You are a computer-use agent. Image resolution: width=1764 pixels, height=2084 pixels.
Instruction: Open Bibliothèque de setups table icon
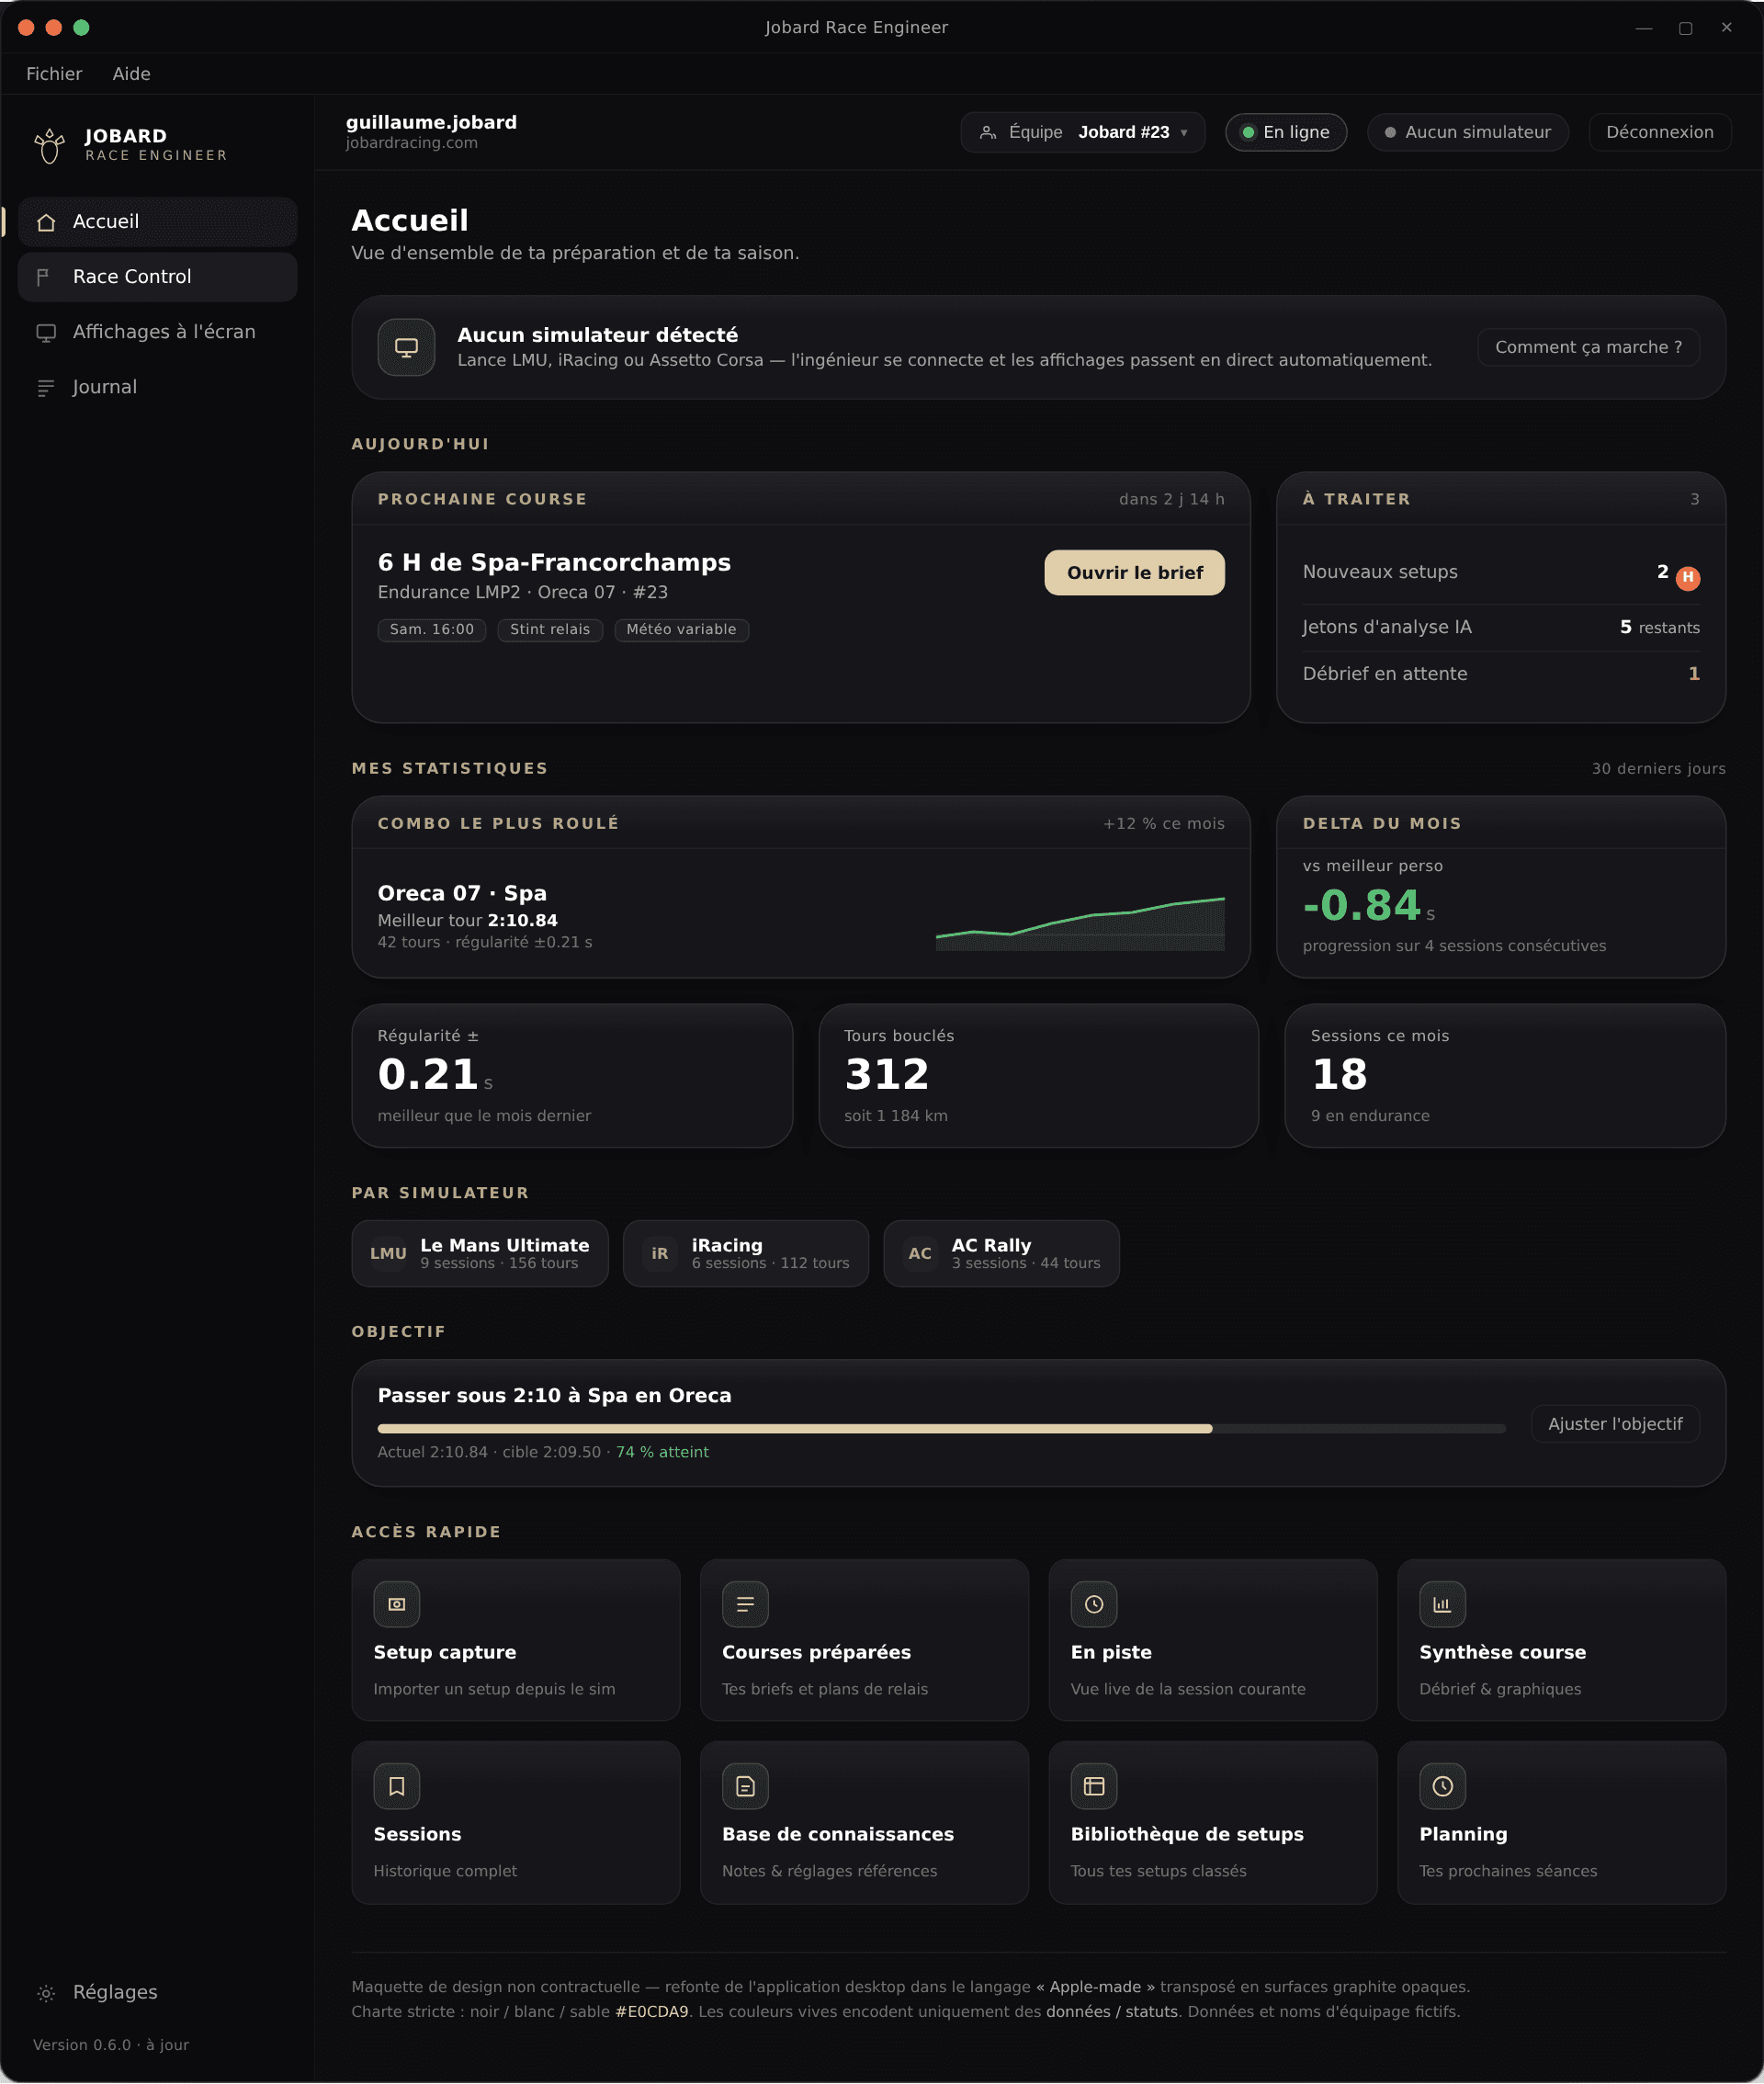pos(1094,1786)
